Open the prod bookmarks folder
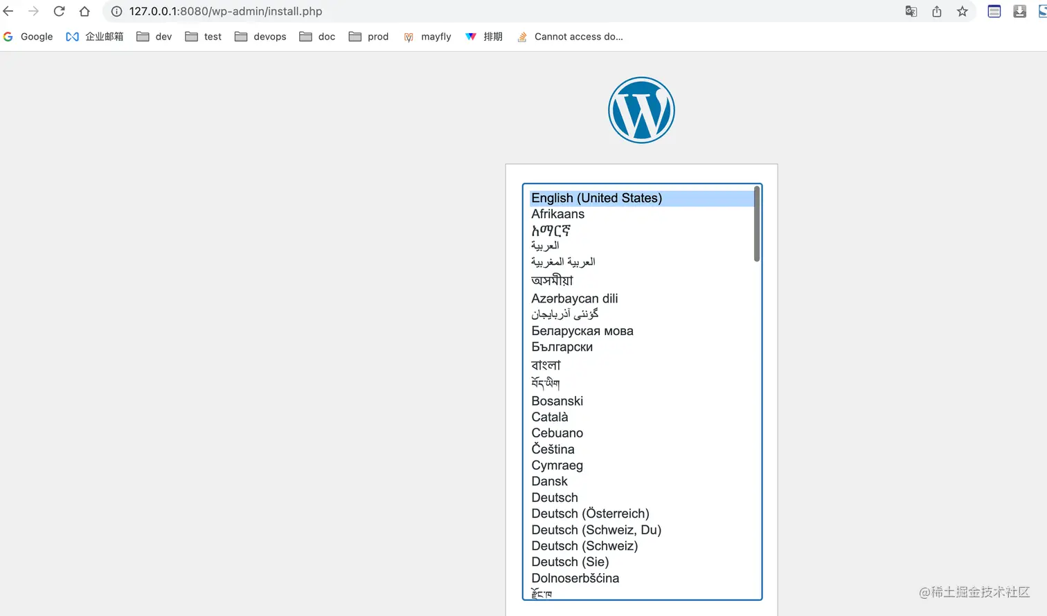 click(368, 37)
